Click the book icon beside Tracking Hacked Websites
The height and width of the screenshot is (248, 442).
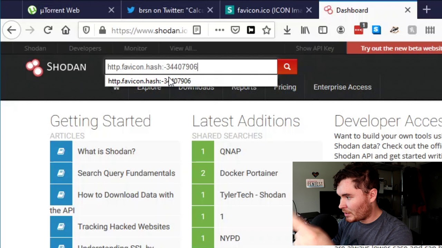coord(61,226)
